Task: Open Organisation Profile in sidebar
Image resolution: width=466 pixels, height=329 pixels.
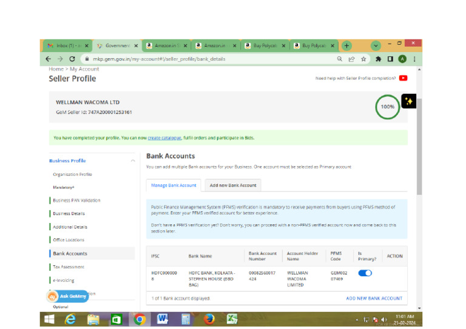Action: click(x=73, y=174)
